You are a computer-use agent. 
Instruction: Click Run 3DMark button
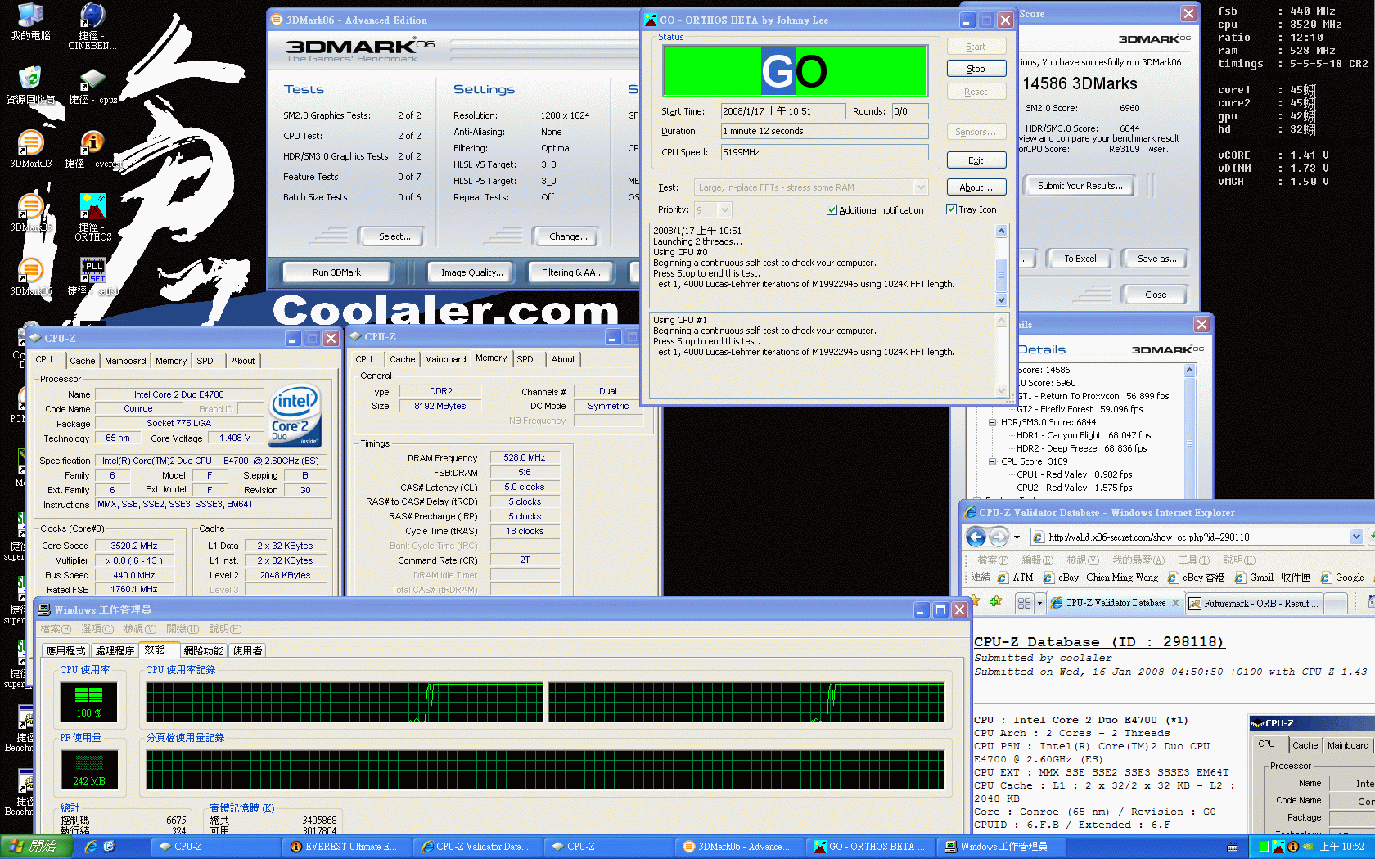(x=336, y=272)
